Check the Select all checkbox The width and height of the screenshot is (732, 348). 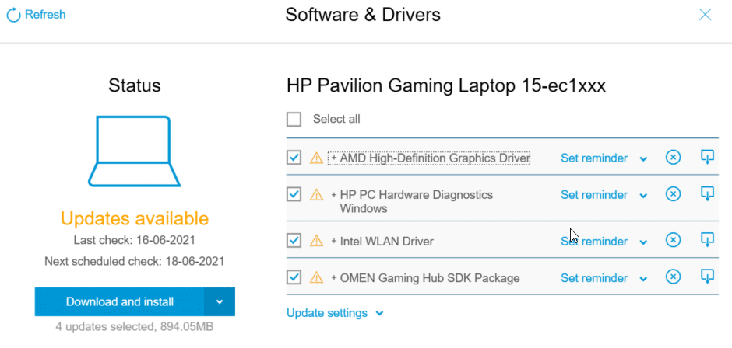click(294, 120)
